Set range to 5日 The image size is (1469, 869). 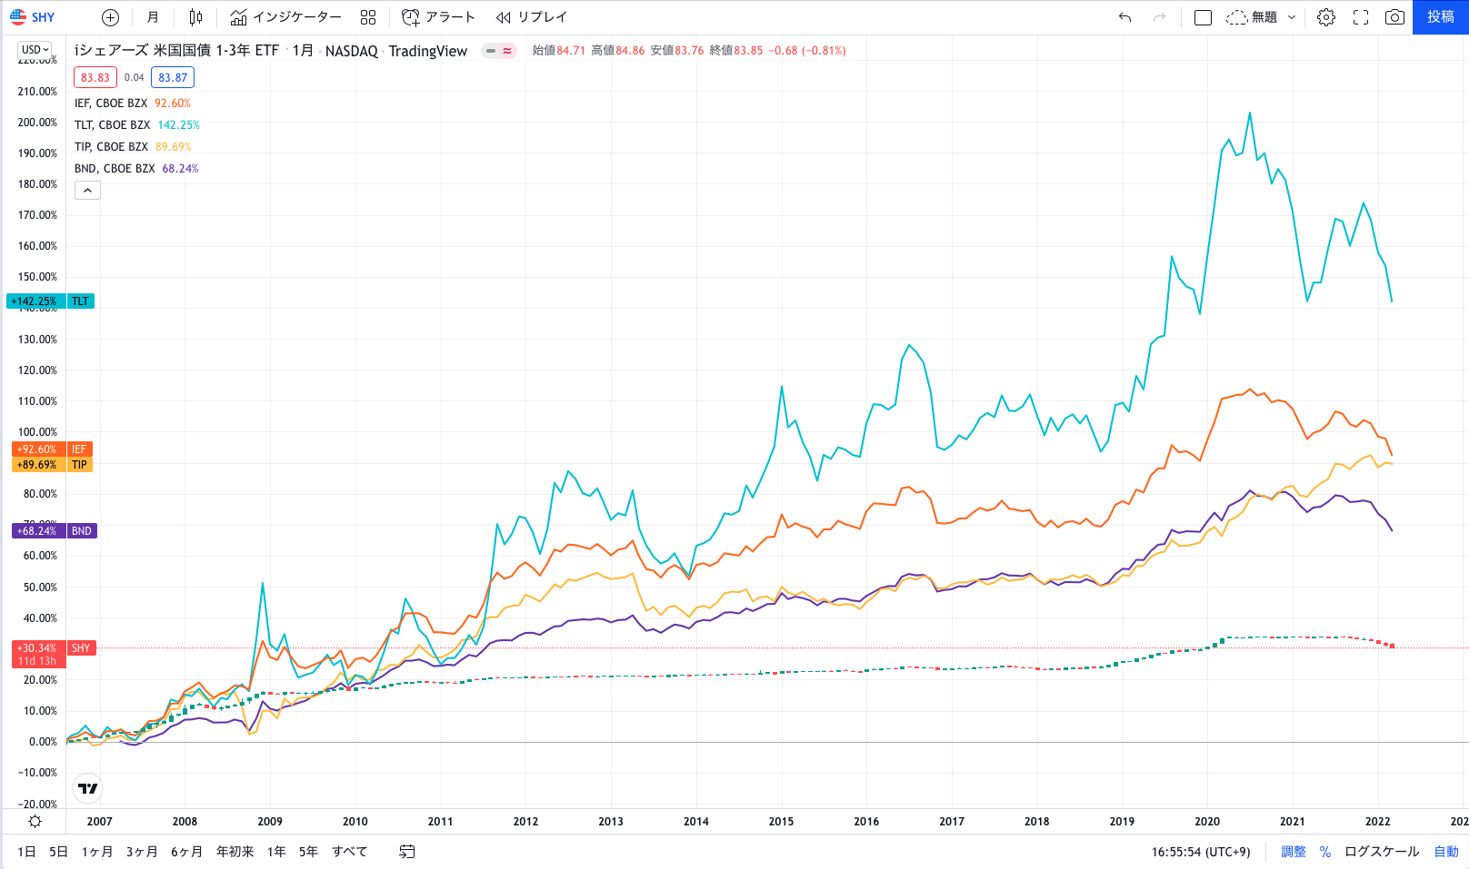[x=58, y=852]
